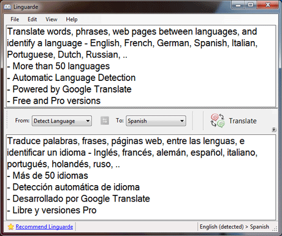The width and height of the screenshot is (282, 236).
Task: Click the line '- Más de 50 idiomas'
Action: [48, 175]
